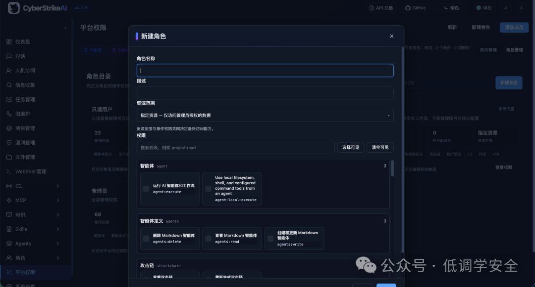Tick the agents:read permission checkbox
The width and height of the screenshot is (535, 287).
pyautogui.click(x=208, y=239)
